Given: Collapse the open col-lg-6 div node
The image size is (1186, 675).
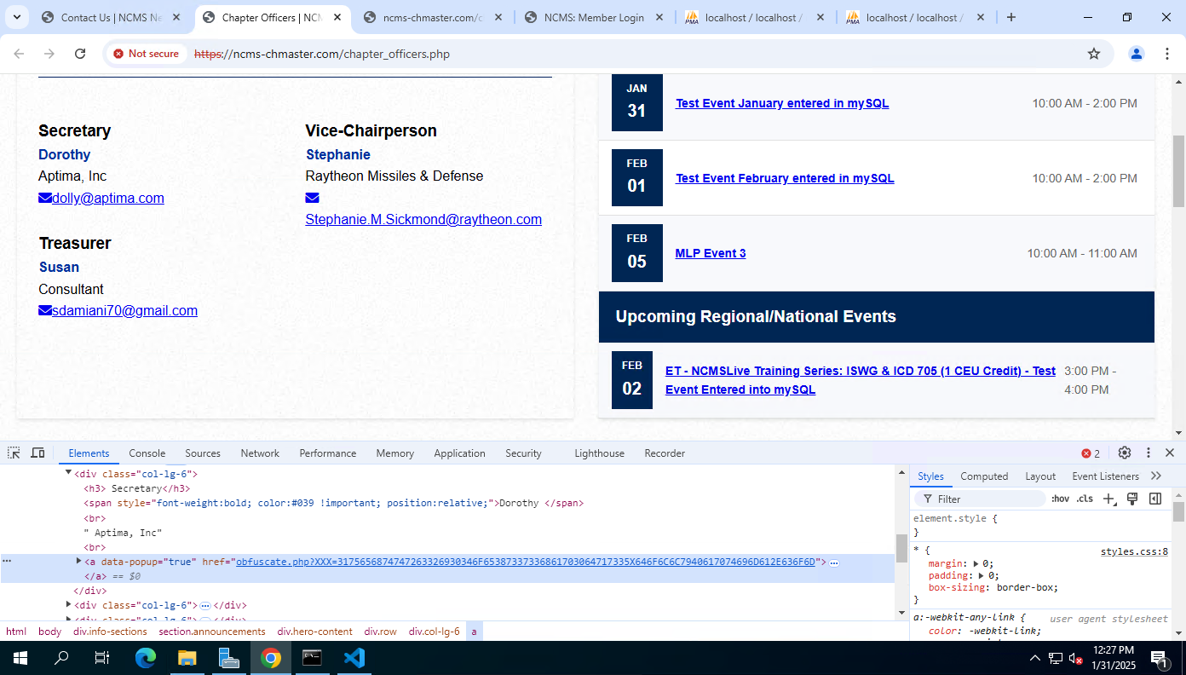Looking at the screenshot, I should [x=69, y=473].
